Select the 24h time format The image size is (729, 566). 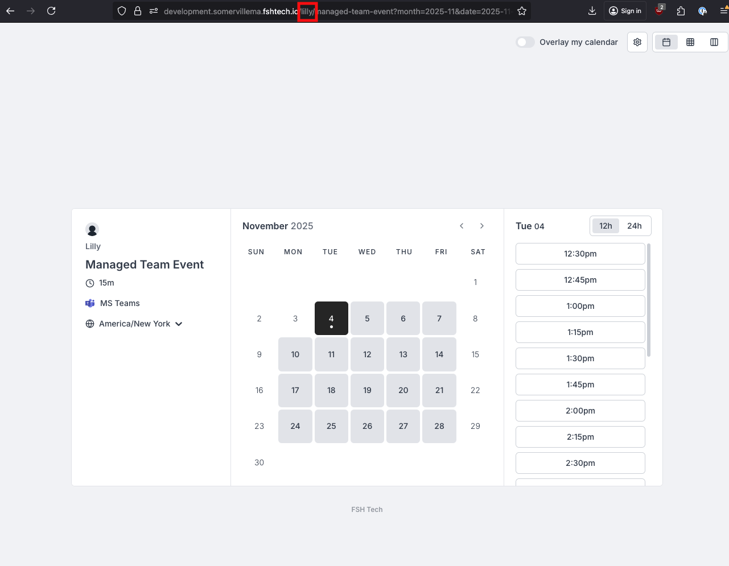(x=634, y=226)
